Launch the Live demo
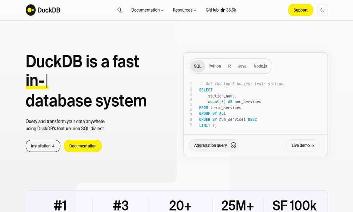Image resolution: width=353 pixels, height=212 pixels. pos(303,145)
